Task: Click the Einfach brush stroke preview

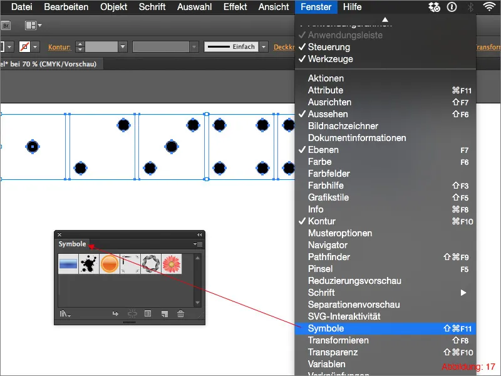Action: 231,46
